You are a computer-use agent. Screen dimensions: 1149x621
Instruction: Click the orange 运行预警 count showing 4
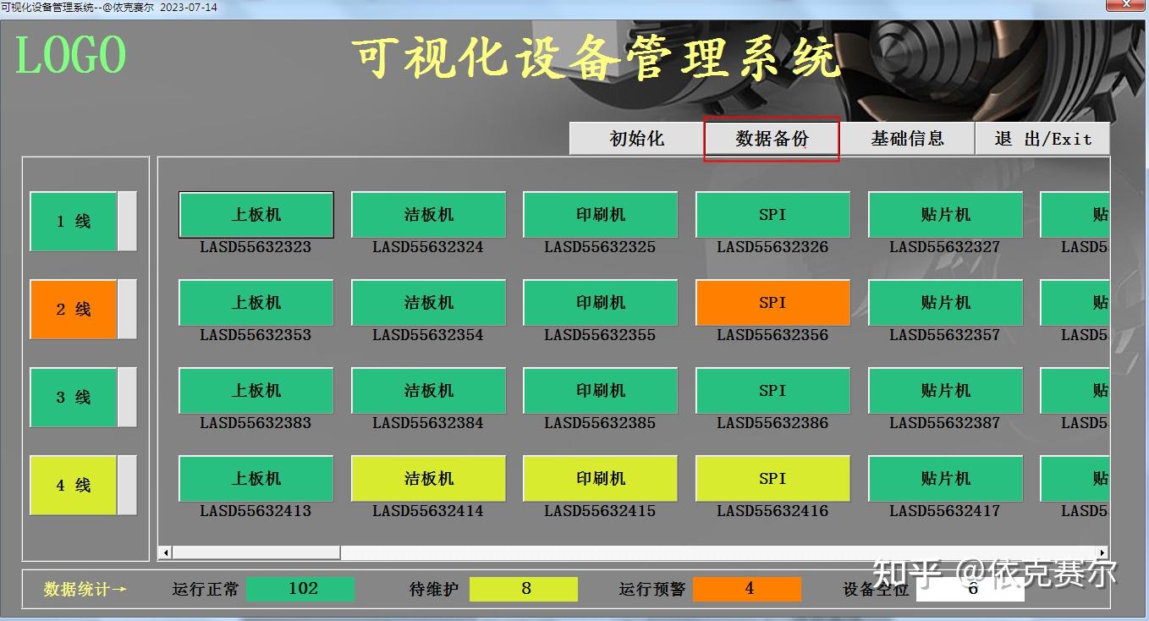[x=748, y=587]
